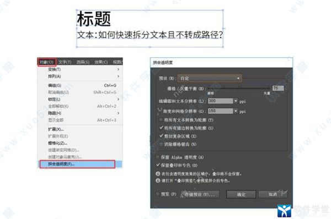Open the 效果(C) menu
The height and width of the screenshot is (219, 331).
pyautogui.click(x=101, y=62)
